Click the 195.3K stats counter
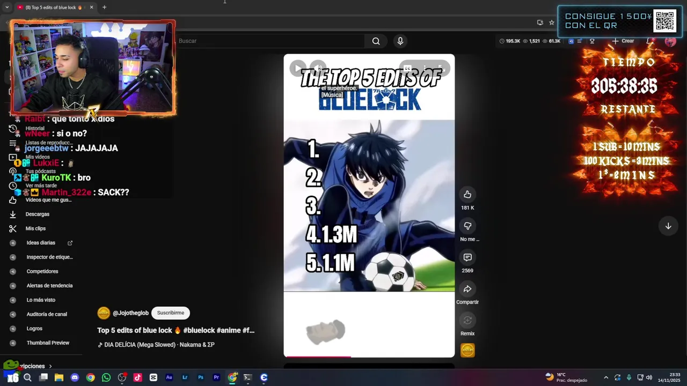 point(510,41)
